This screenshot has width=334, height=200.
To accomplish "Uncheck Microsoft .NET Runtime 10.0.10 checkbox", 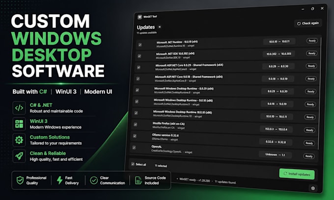I will coord(140,45).
